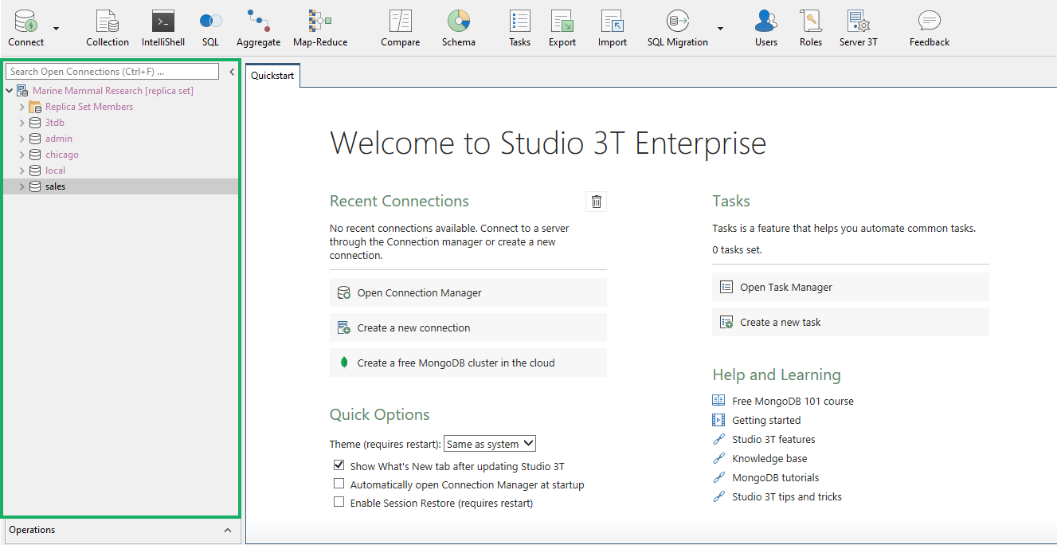
Task: Click the Aggregate toolbar icon
Action: (258, 28)
